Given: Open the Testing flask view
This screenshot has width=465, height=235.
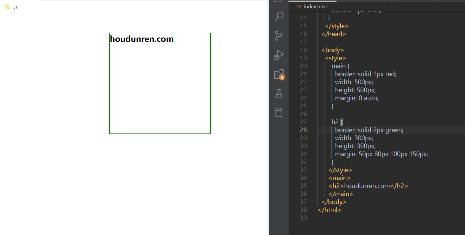Looking at the screenshot, I should point(279,93).
